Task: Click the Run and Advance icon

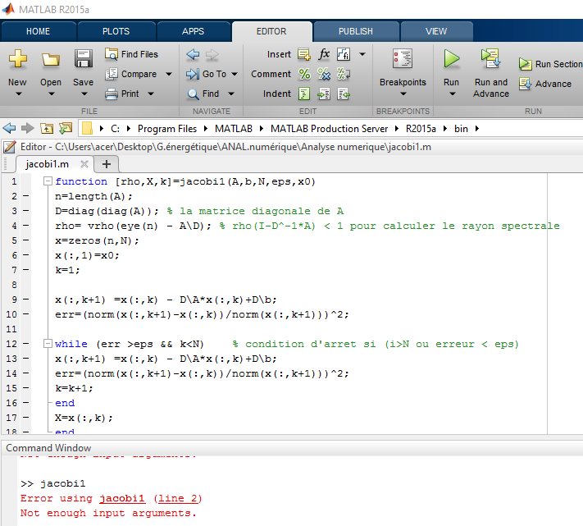Action: point(491,59)
